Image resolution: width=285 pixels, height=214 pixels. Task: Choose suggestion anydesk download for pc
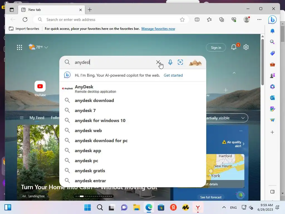point(133,140)
